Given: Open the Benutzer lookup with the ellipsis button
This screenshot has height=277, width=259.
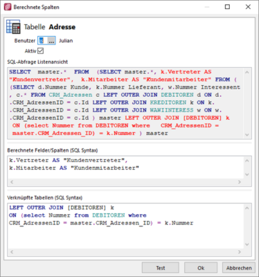Looking at the screenshot, I should pyautogui.click(x=51, y=41).
